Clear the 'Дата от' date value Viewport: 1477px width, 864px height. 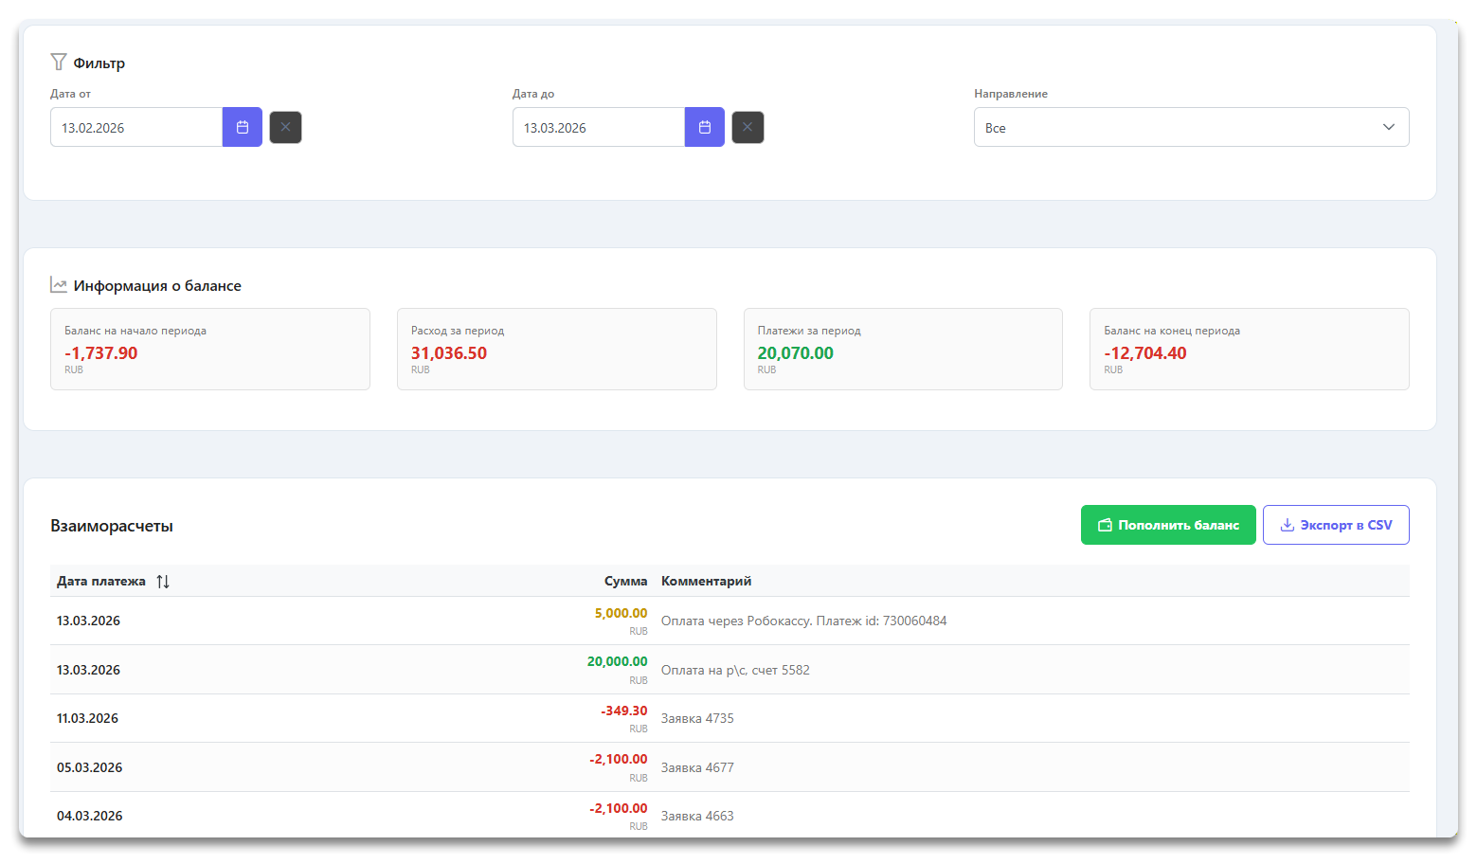point(285,127)
